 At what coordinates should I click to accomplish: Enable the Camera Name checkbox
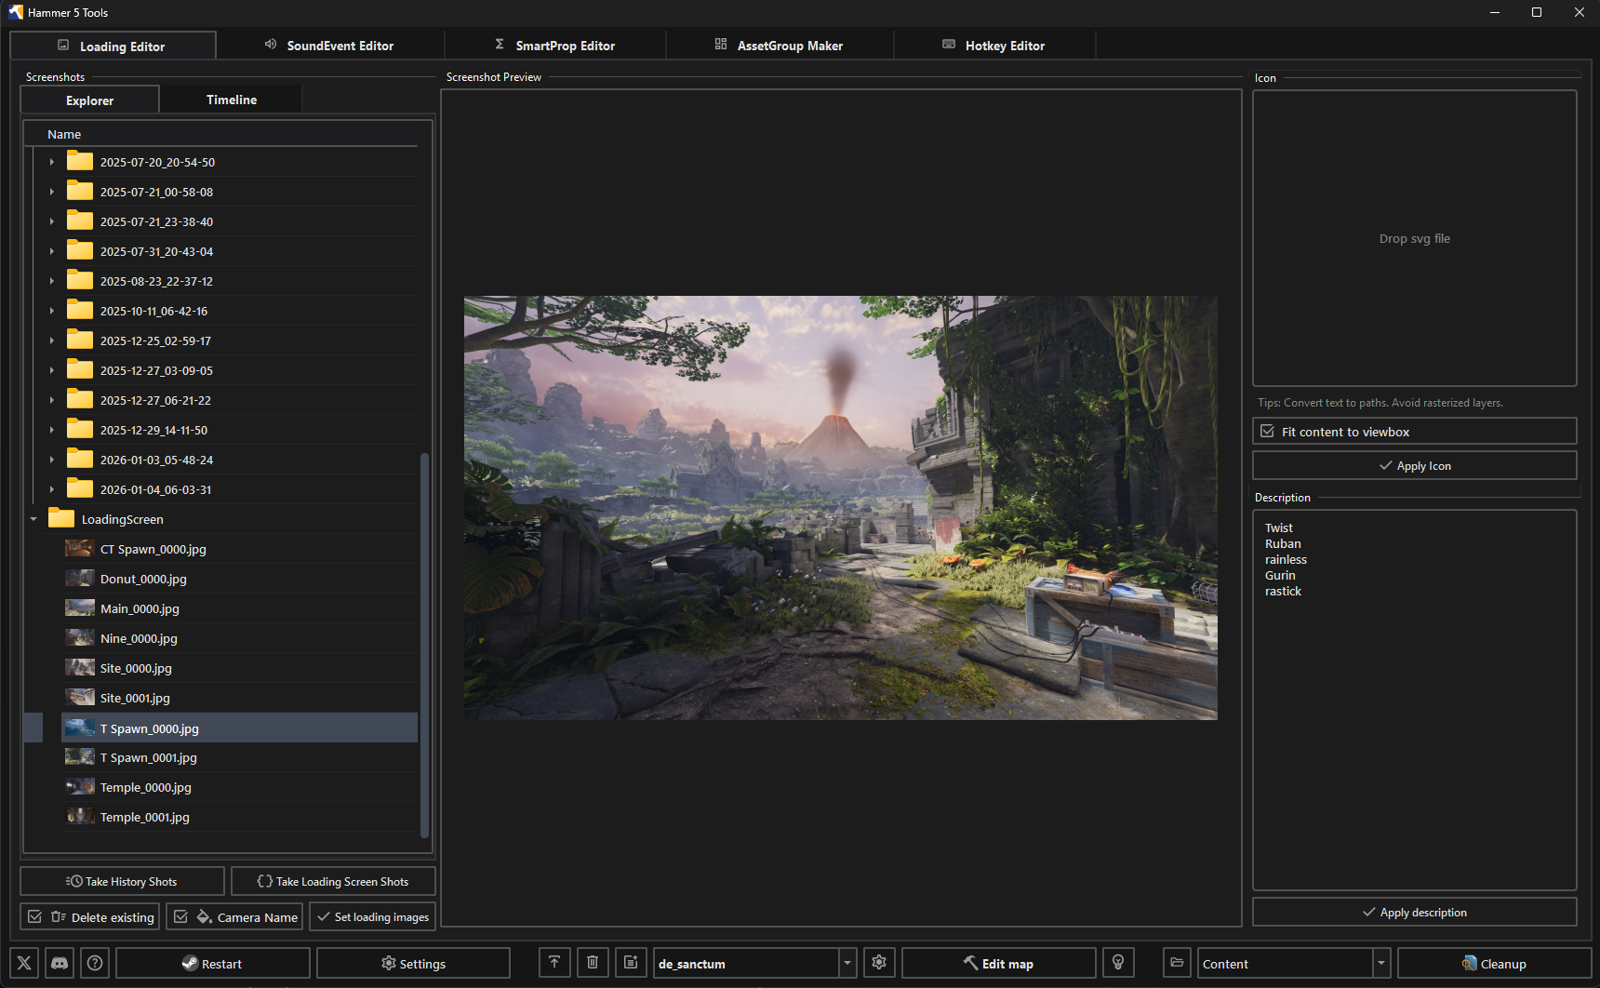tap(181, 916)
